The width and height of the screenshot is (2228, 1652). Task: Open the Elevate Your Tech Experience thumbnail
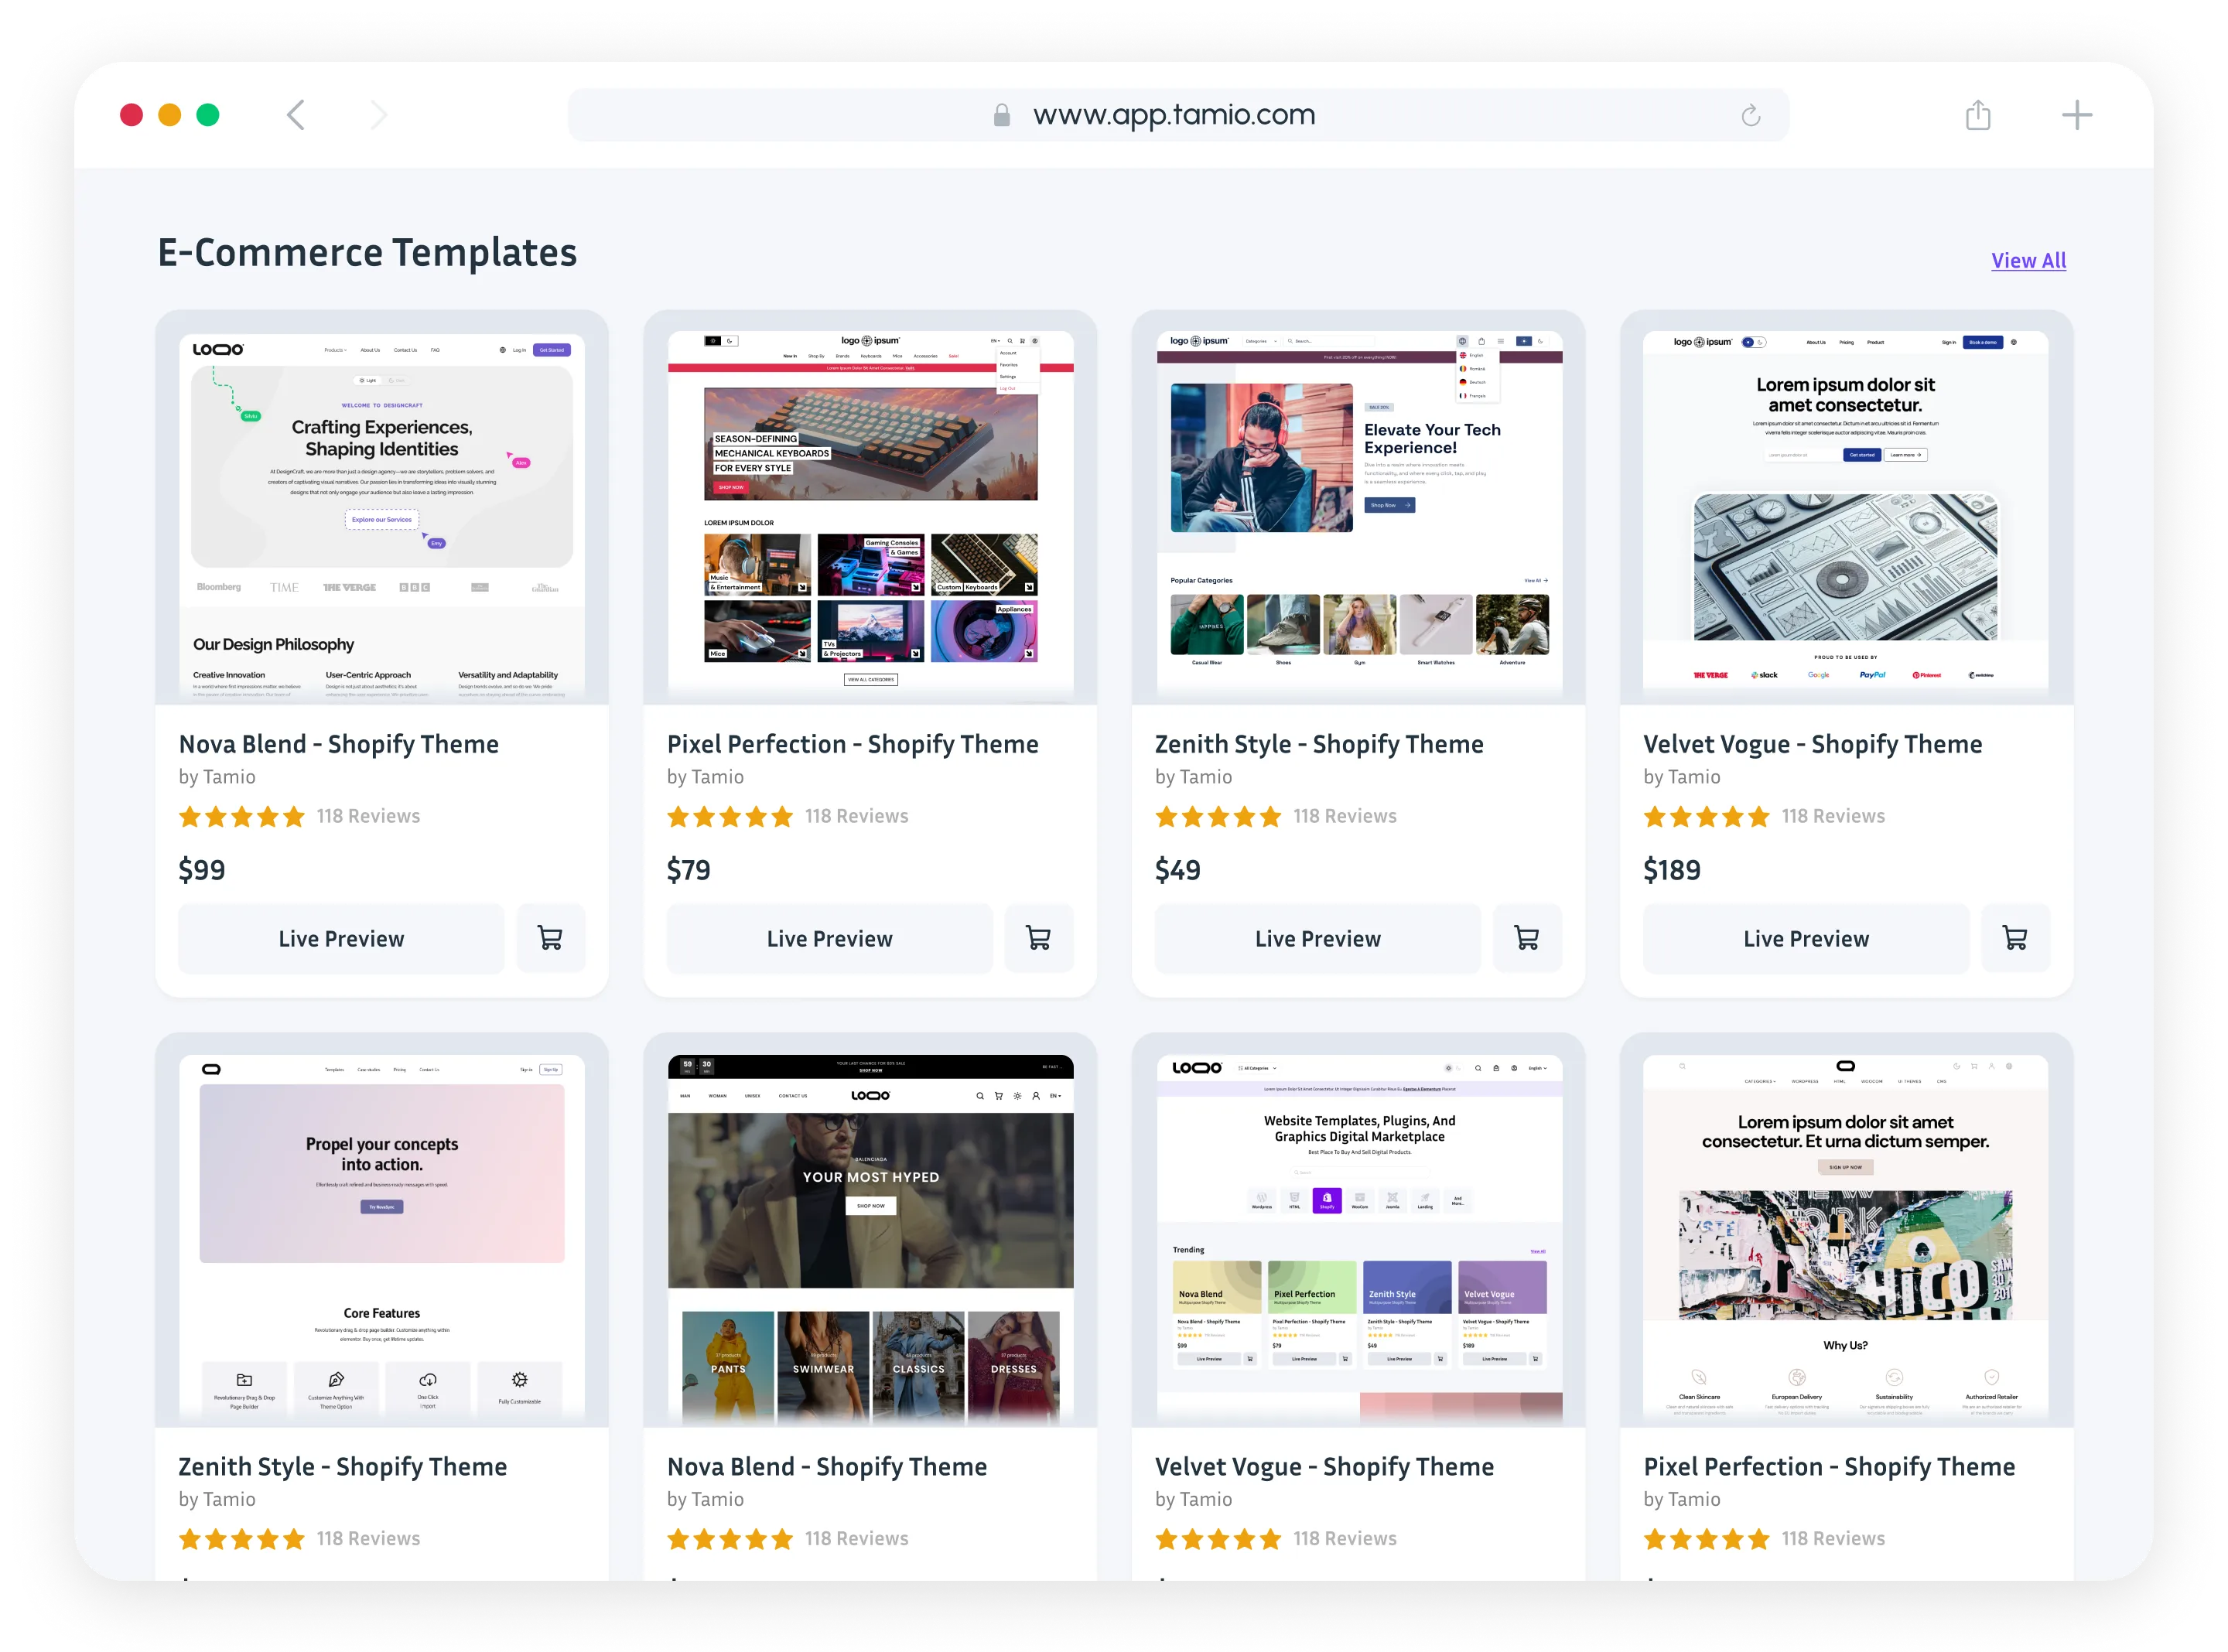pyautogui.click(x=1358, y=510)
